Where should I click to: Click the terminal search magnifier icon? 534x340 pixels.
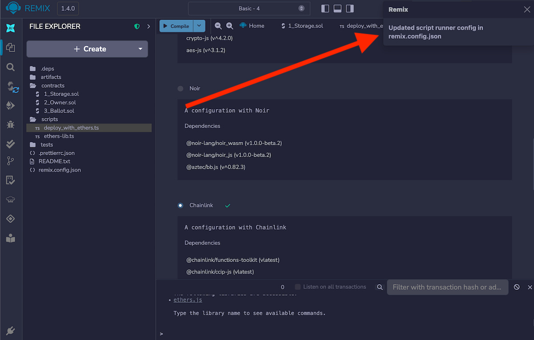[x=380, y=287]
